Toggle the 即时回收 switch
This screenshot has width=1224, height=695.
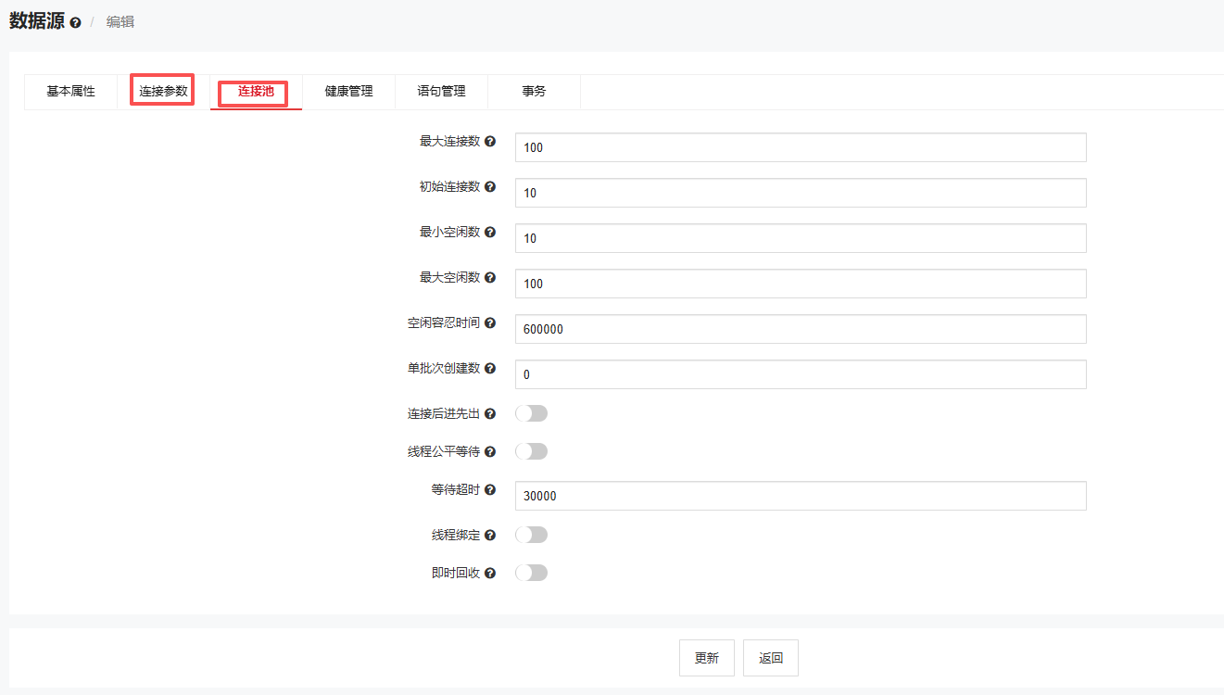tap(532, 573)
